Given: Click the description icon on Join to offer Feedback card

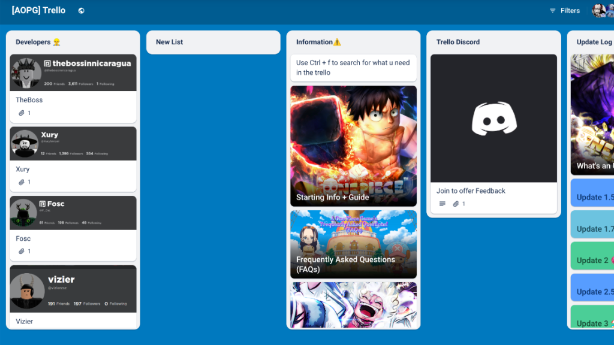Looking at the screenshot, I should (x=442, y=204).
